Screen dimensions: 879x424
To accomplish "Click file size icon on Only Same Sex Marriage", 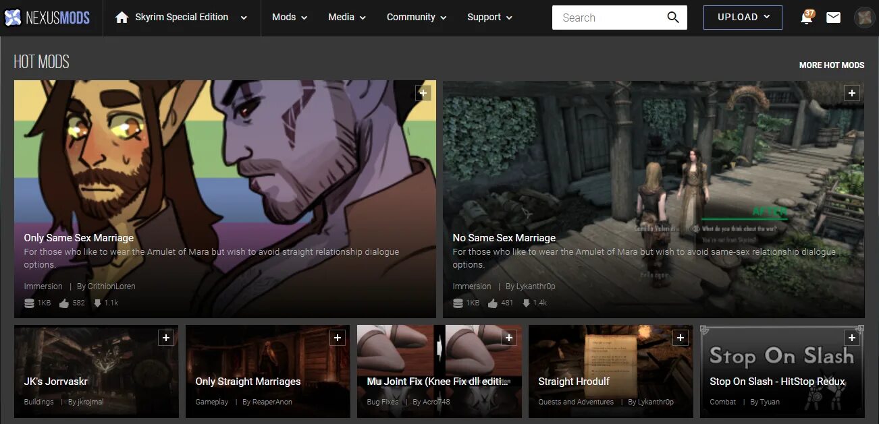I will coord(29,303).
